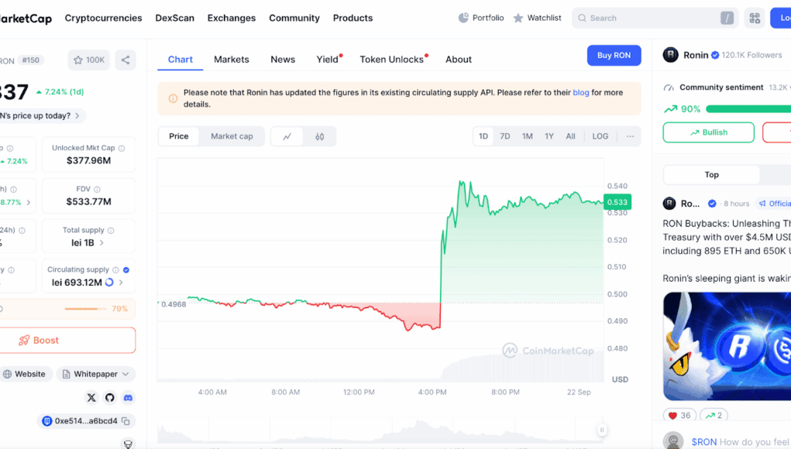The image size is (791, 449).
Task: Expand the price up today explanation
Action: point(41,115)
